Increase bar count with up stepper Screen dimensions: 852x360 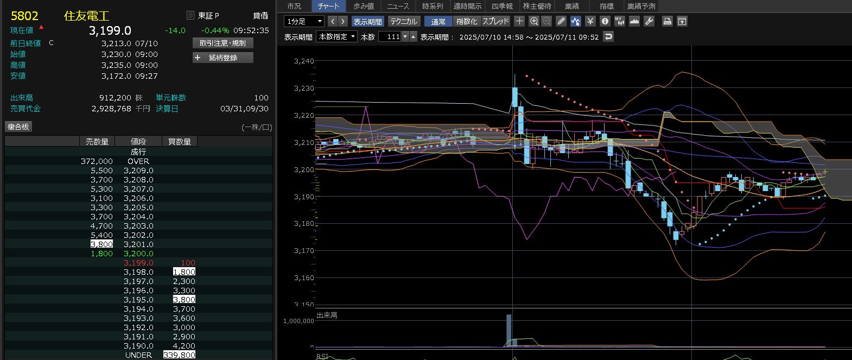pos(414,37)
